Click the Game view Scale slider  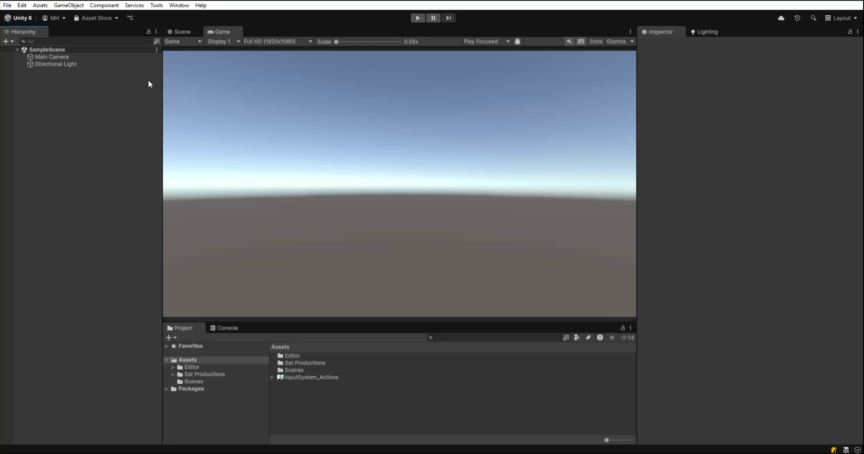[368, 41]
